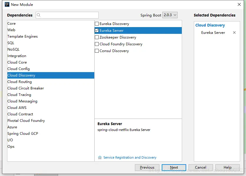Click the Next button
Image resolution: width=246 pixels, height=176 pixels.
(174, 167)
